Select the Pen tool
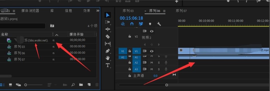The width and height of the screenshot is (270, 91). (107, 51)
